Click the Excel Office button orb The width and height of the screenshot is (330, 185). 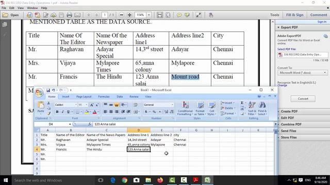(x=39, y=92)
